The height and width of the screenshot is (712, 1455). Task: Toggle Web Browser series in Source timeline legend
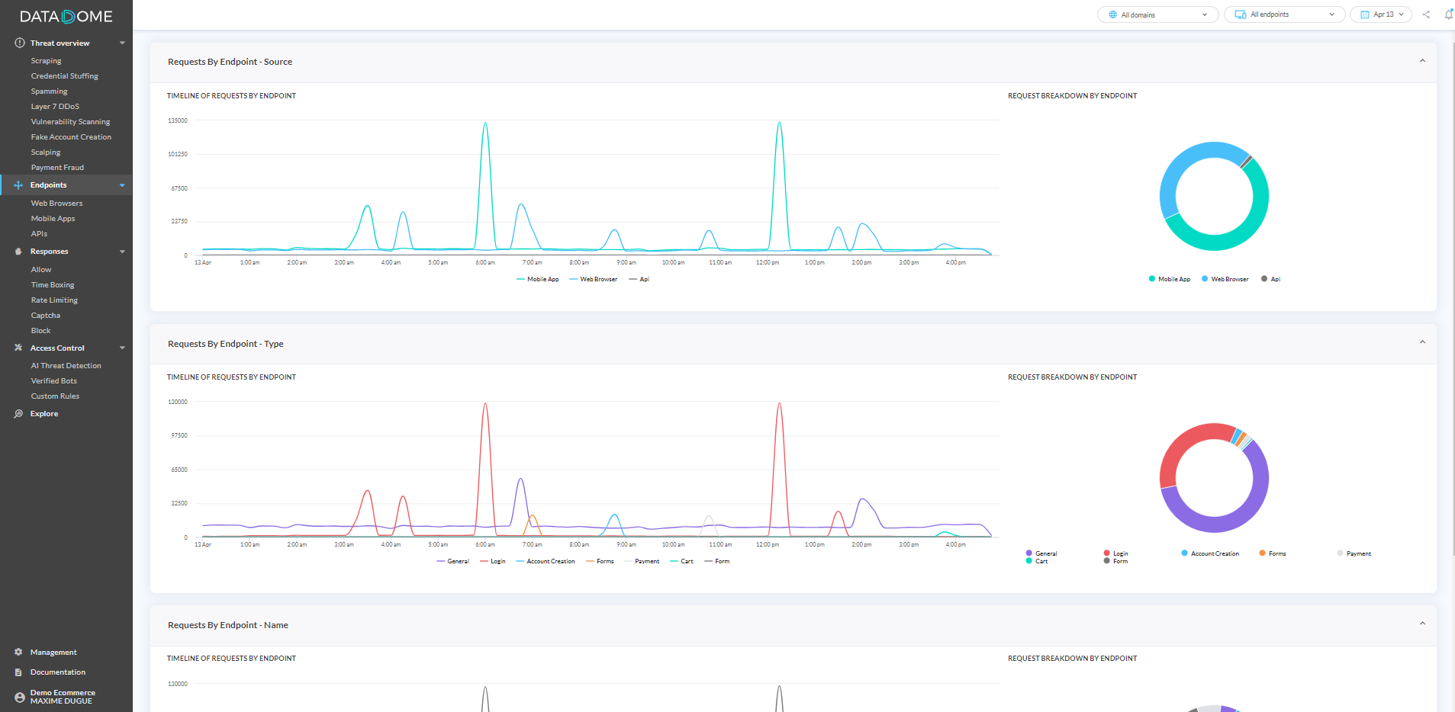[x=593, y=279]
